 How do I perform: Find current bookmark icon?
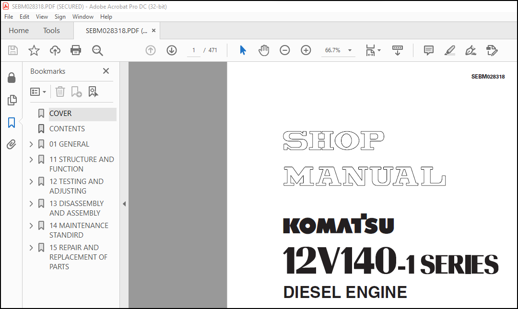click(x=93, y=92)
